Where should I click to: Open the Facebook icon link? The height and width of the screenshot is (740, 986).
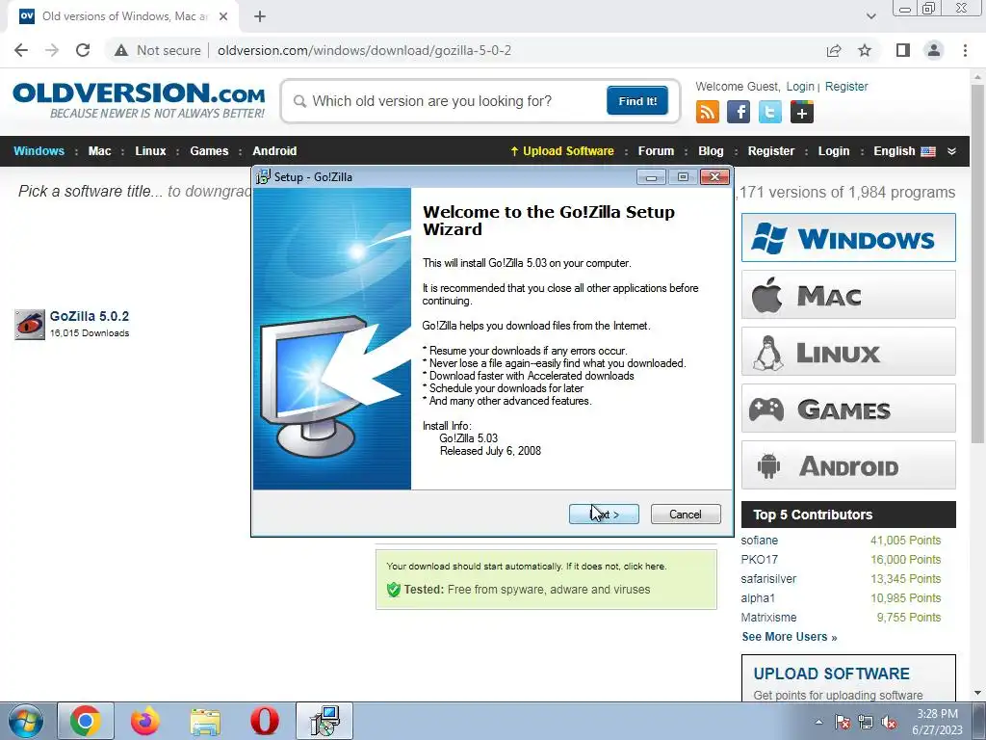[x=739, y=113]
